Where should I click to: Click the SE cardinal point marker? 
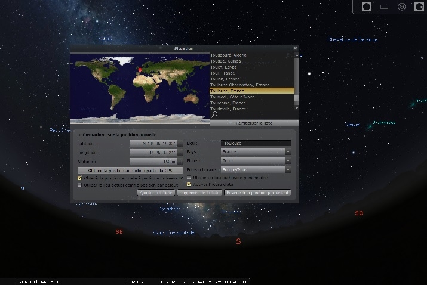[119, 232]
